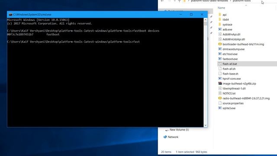Click the dmtracedump.exe file icon
Viewport: 277px width, 156px height.
[220, 49]
